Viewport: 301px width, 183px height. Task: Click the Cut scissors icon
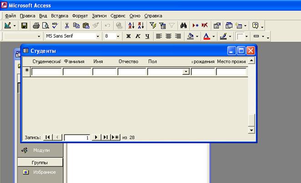67,25
